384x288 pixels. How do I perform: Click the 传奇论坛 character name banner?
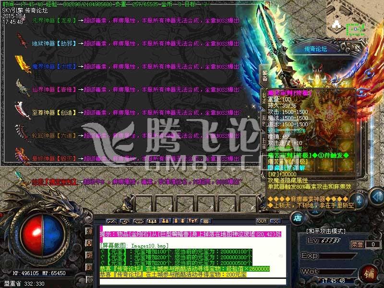pos(315,49)
